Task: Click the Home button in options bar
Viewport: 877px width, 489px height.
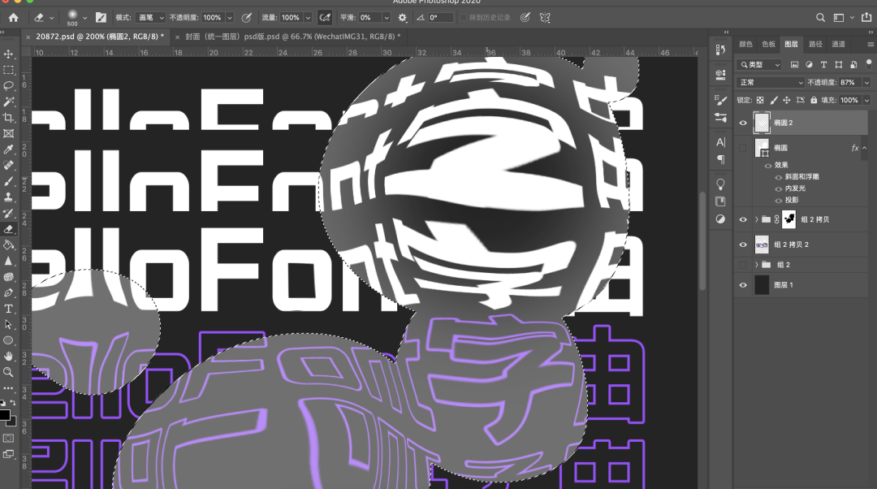Action: coord(13,17)
